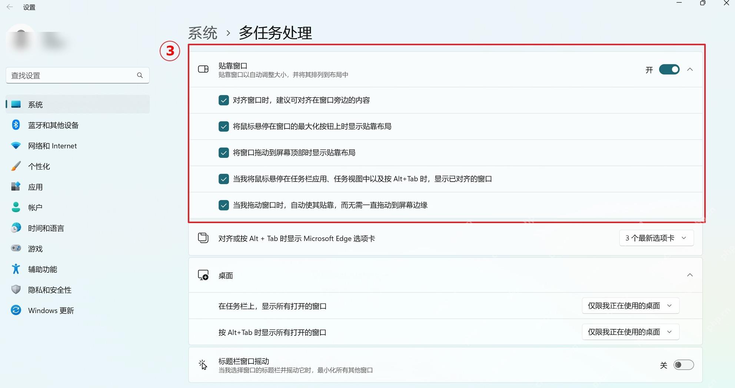Uncheck the Alt+Tab 显示已对齐的窗口 checkbox
This screenshot has height=388, width=735.
[x=223, y=179]
